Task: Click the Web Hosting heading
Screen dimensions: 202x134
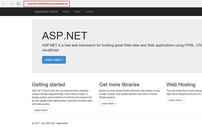Action: click(x=181, y=84)
